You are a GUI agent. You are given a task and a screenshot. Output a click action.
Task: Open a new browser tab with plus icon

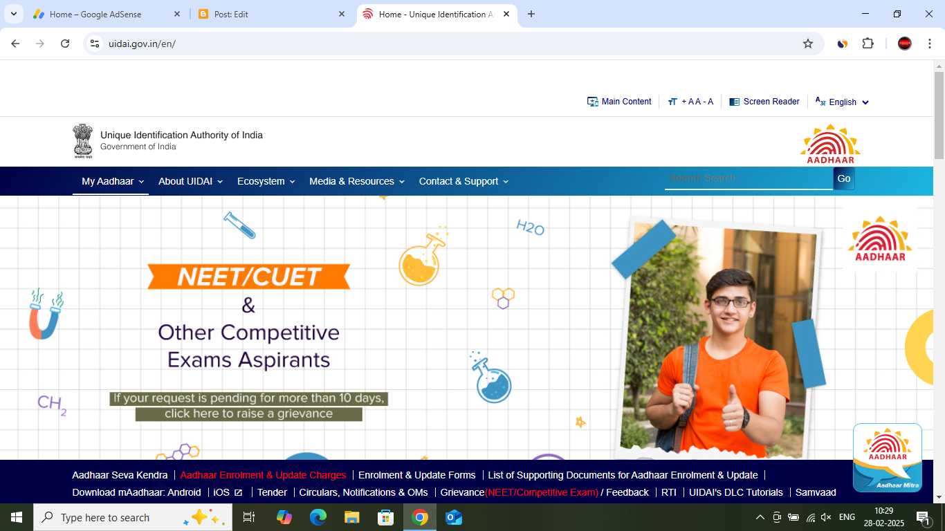click(x=531, y=14)
